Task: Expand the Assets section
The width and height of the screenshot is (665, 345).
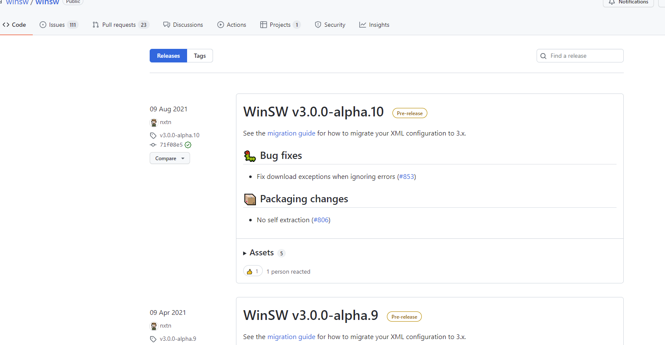Action: [261, 252]
